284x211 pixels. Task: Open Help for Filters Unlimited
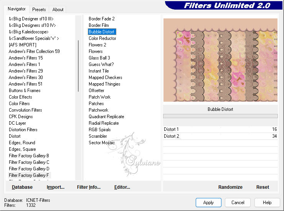pos(267,203)
